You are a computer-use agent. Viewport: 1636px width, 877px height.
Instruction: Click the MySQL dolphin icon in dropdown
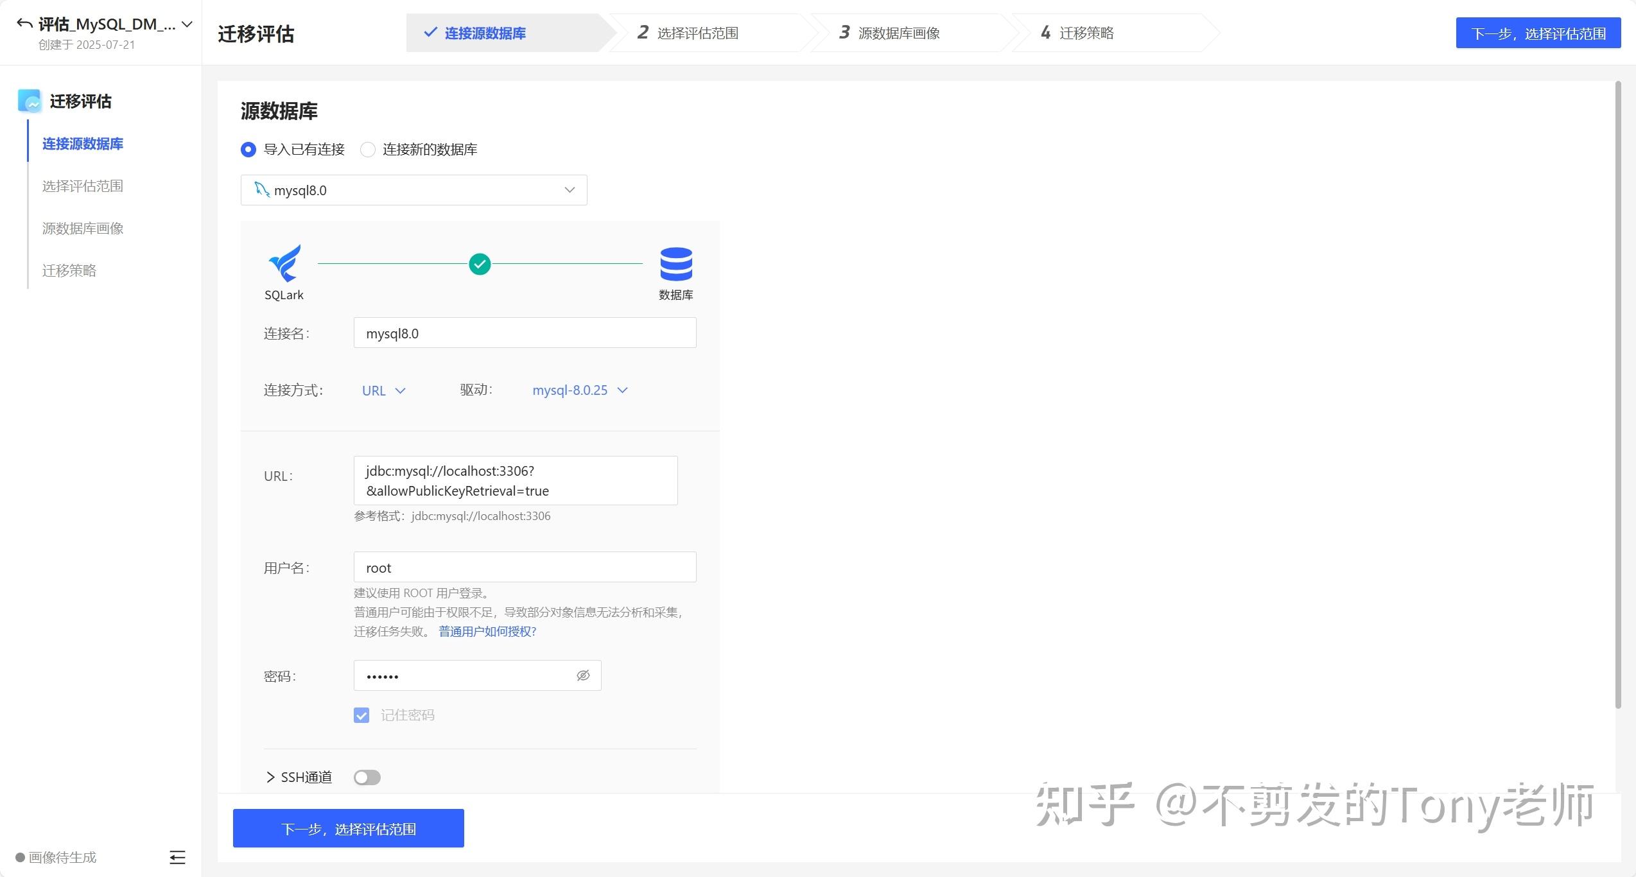(261, 189)
